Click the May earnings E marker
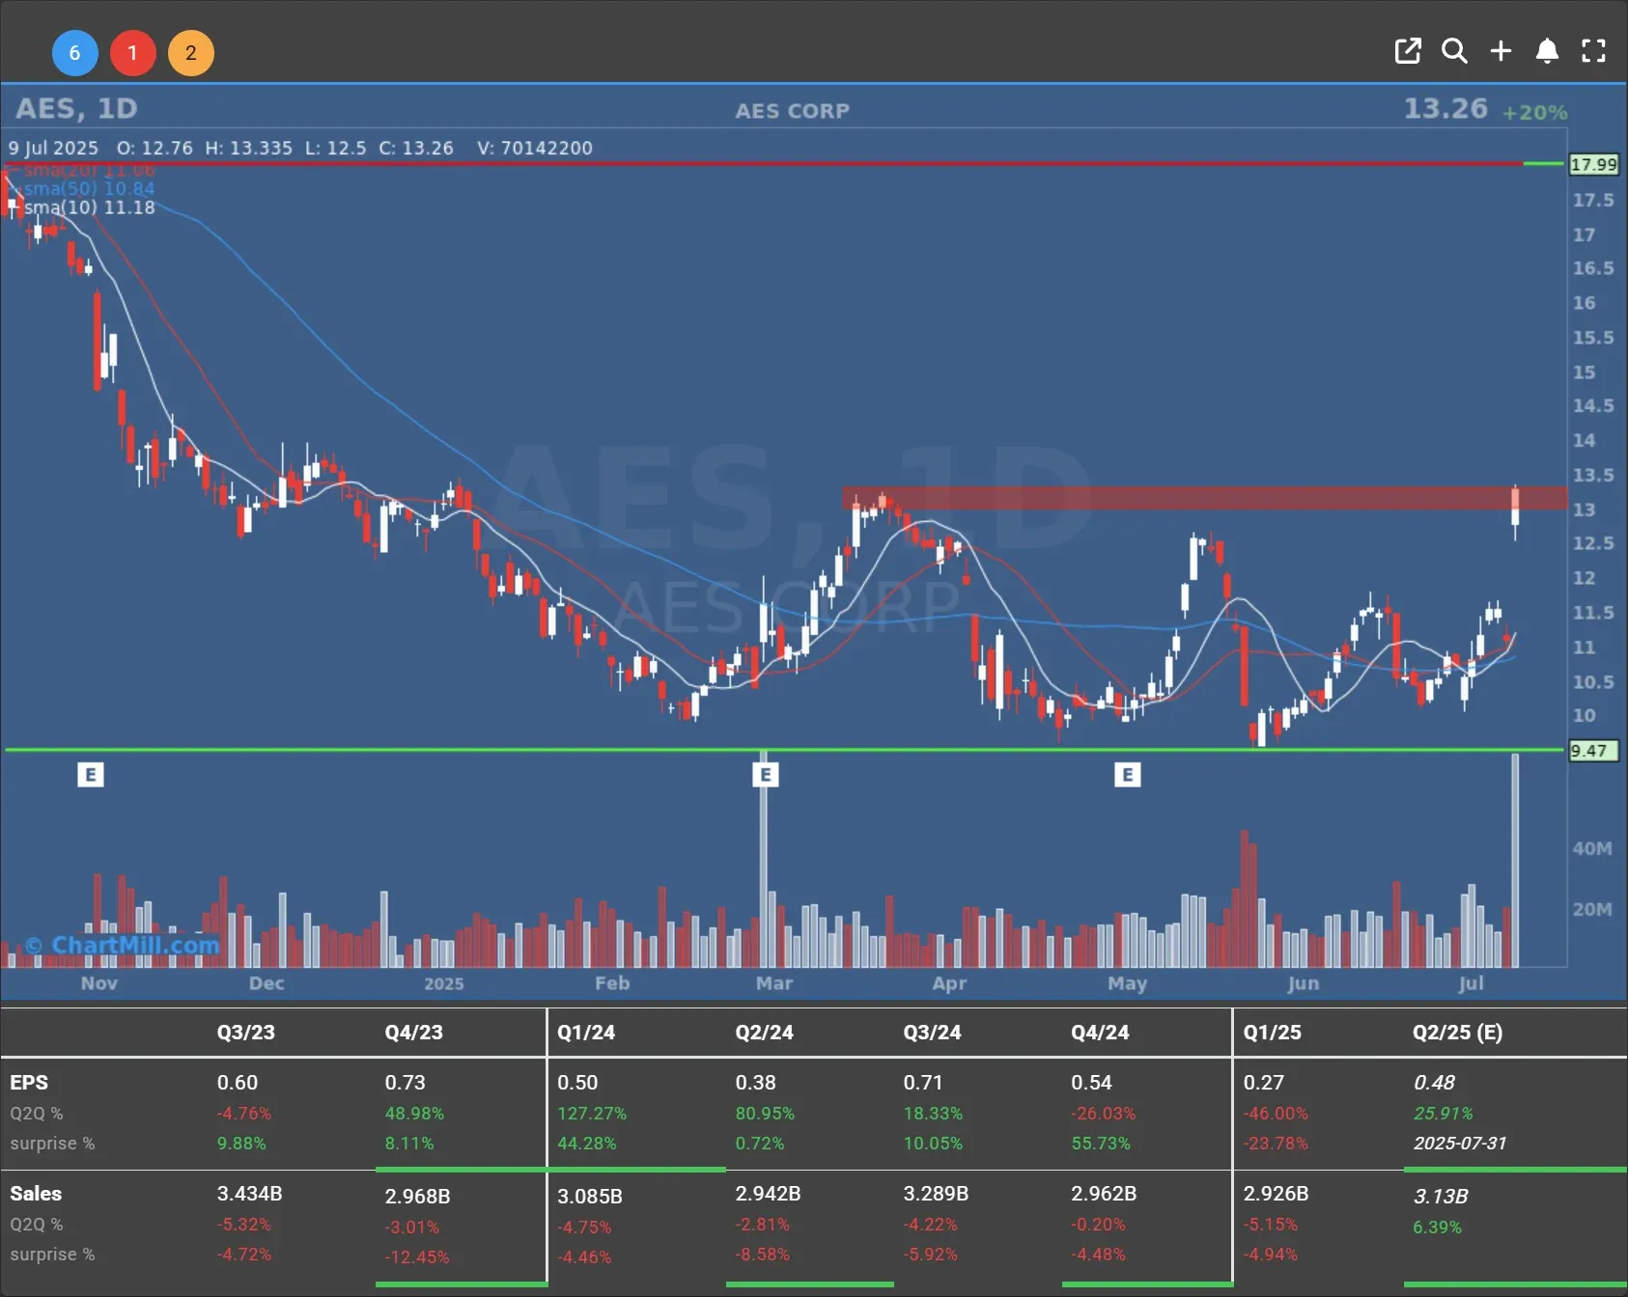Viewport: 1628px width, 1297px height. tap(1127, 775)
